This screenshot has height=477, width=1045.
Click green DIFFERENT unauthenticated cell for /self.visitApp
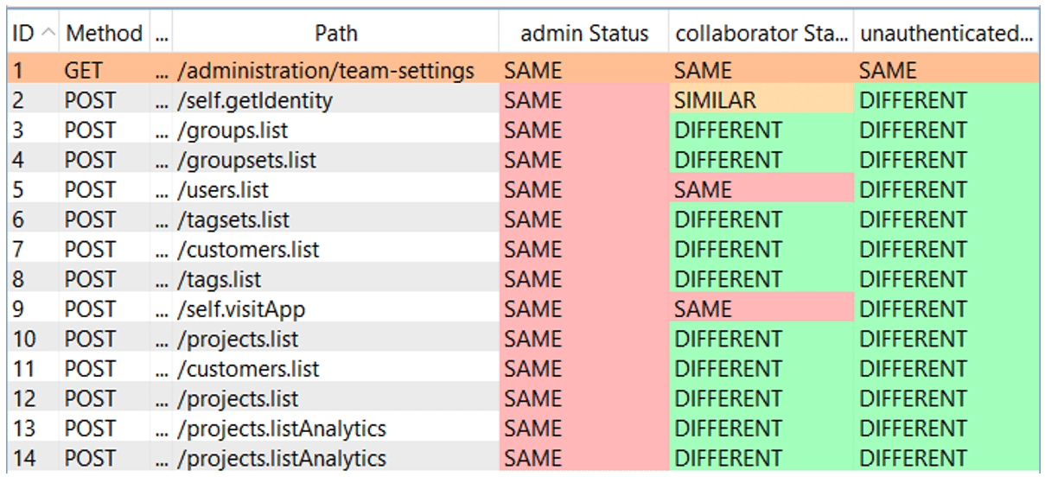[913, 309]
